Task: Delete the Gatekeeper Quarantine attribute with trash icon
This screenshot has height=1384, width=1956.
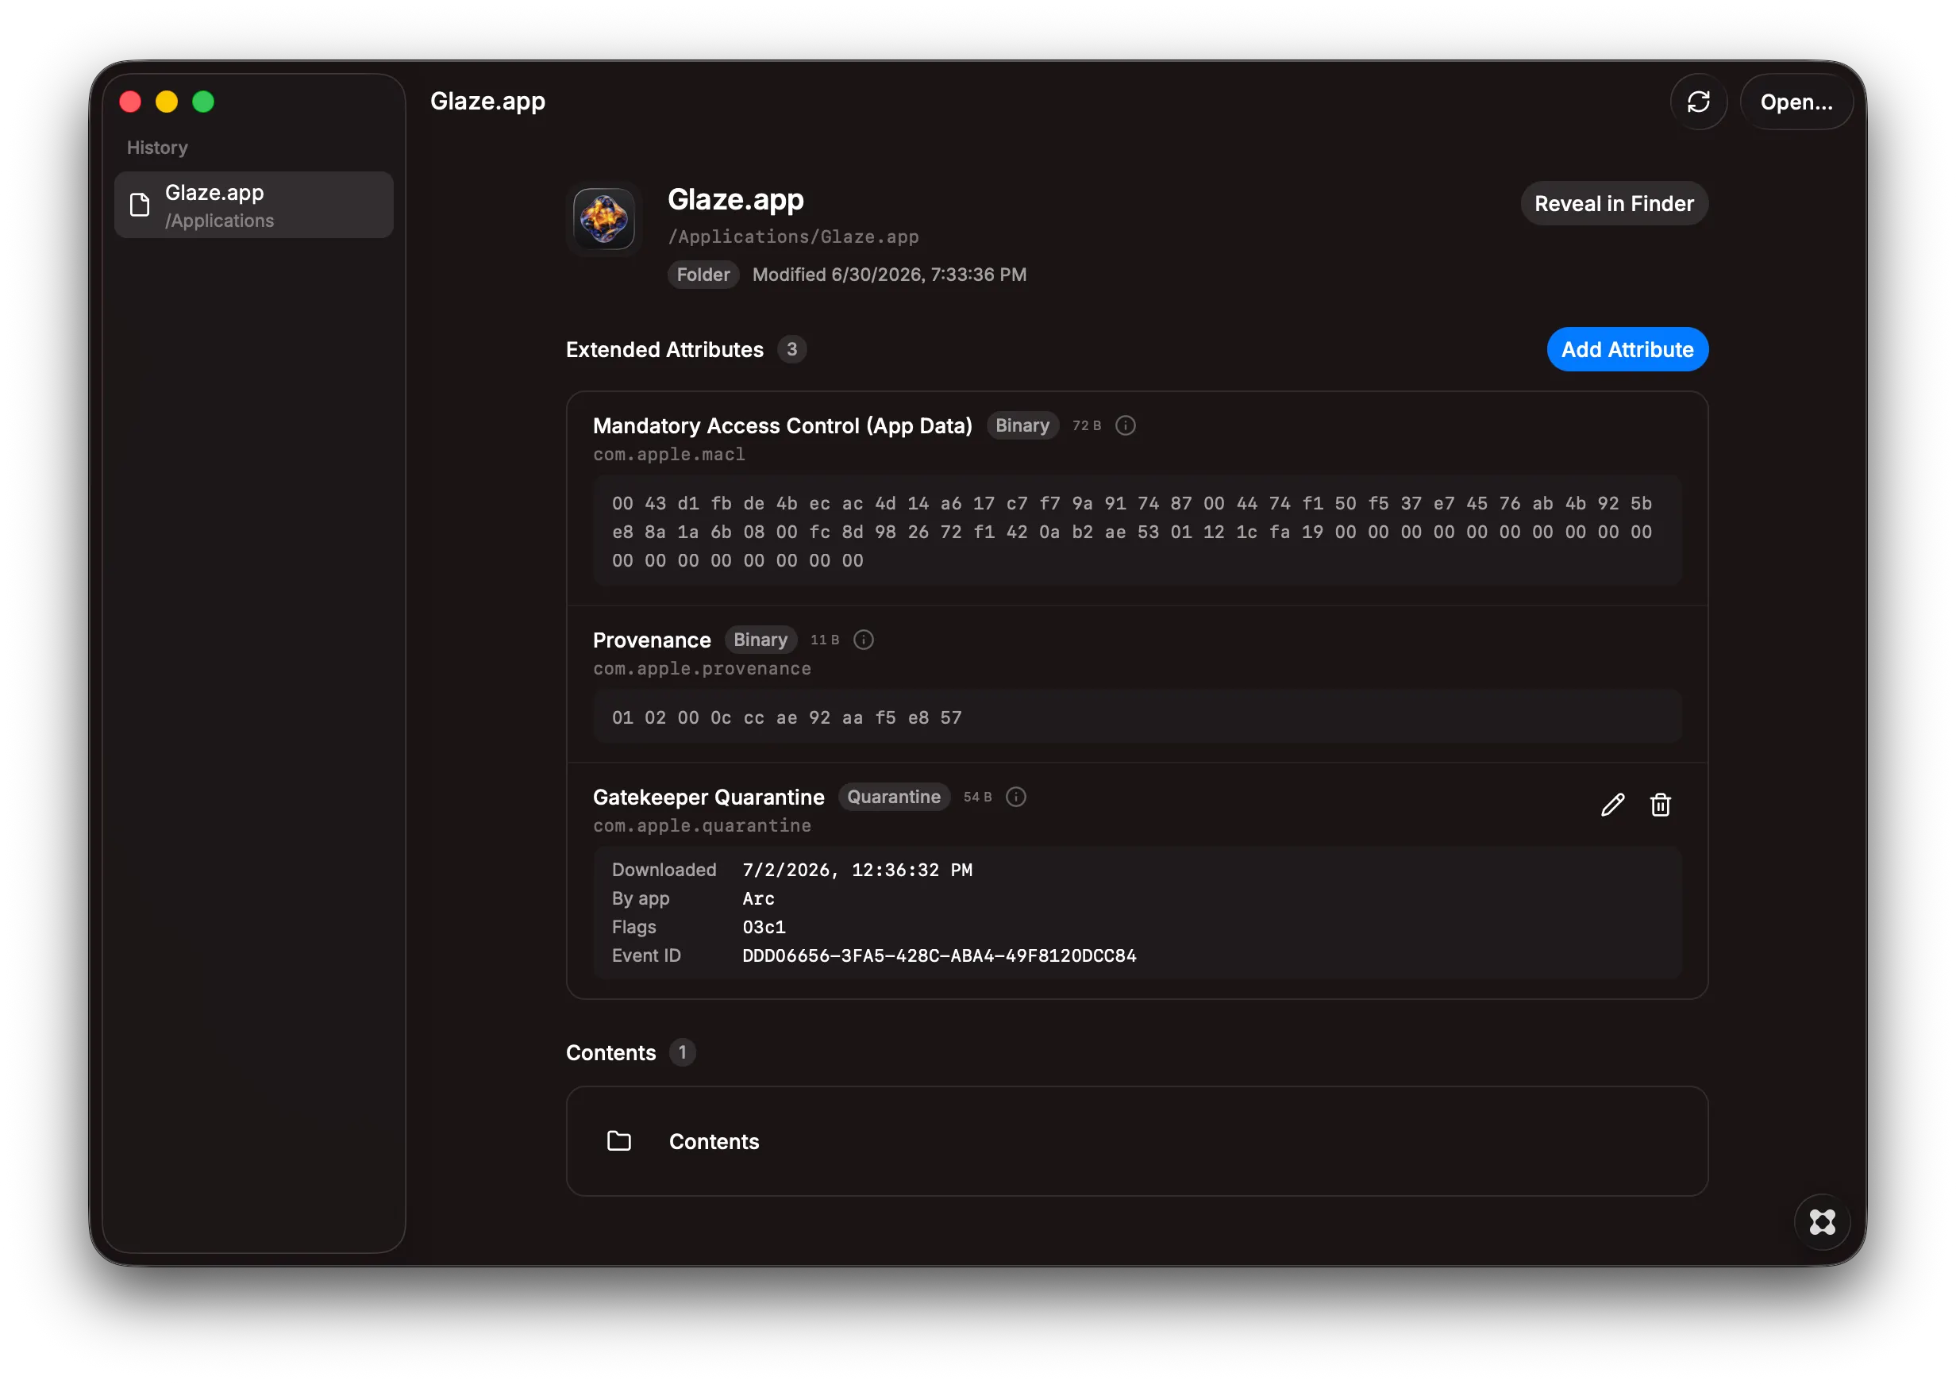Action: [1659, 805]
